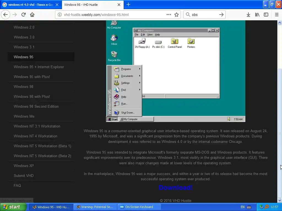Switch to the windows nt 4.0 vhd tab
The height and width of the screenshot is (211, 282).
tap(31, 5)
